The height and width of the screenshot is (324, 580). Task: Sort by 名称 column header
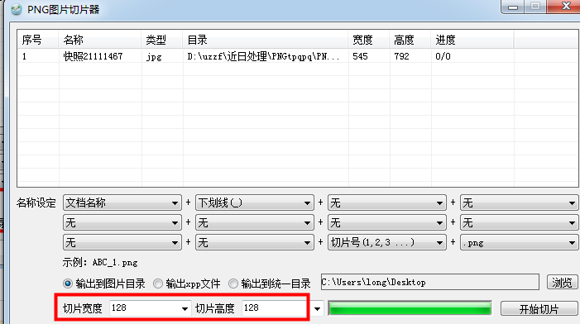pos(100,40)
